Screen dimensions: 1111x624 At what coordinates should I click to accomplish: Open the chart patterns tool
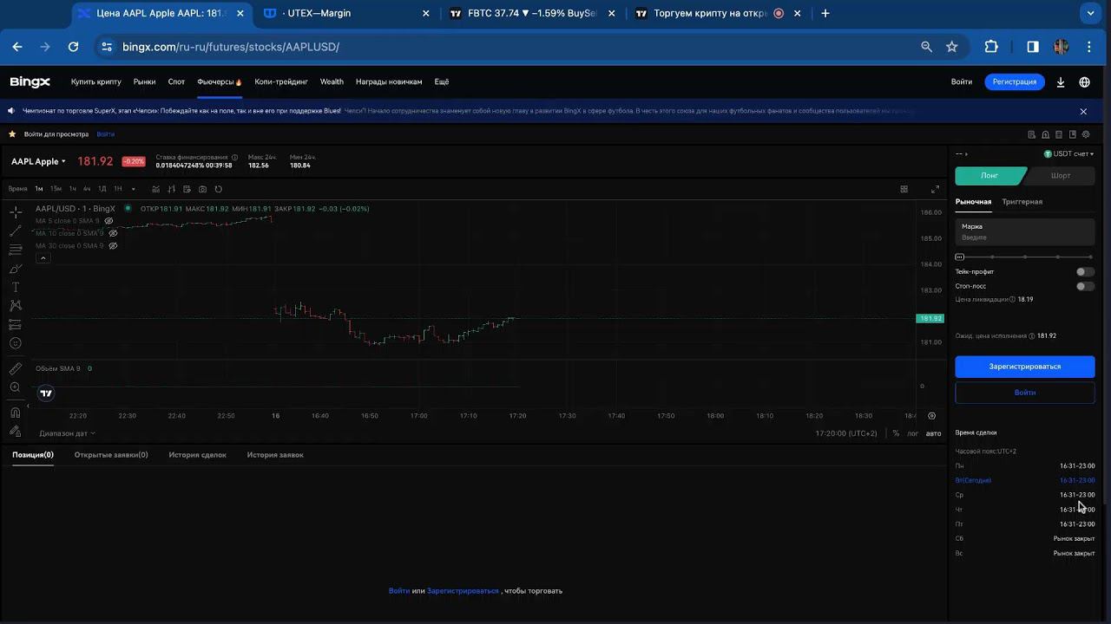[x=16, y=306]
